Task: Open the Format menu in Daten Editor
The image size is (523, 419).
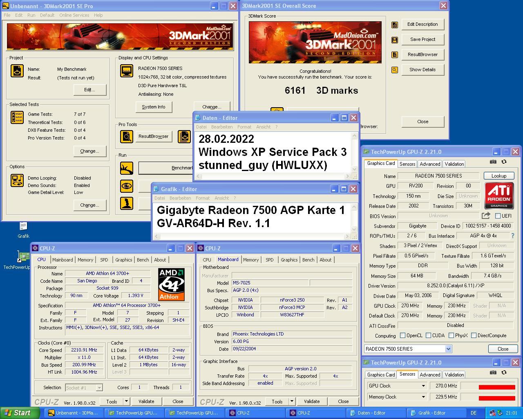Action: 244,127
